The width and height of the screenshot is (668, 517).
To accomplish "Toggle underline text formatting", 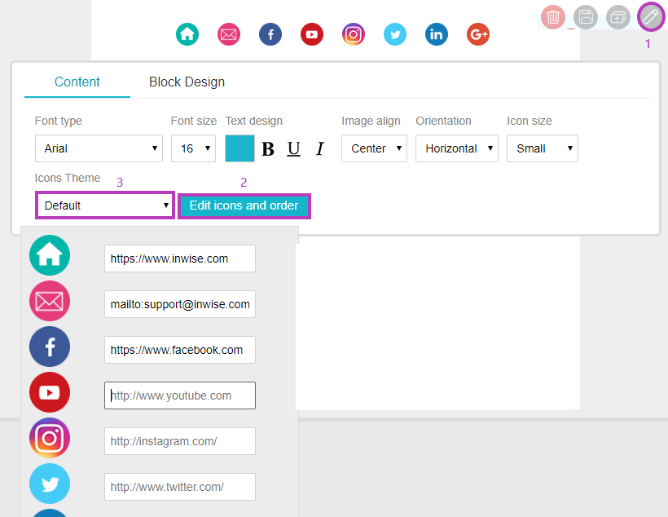I will pyautogui.click(x=293, y=148).
